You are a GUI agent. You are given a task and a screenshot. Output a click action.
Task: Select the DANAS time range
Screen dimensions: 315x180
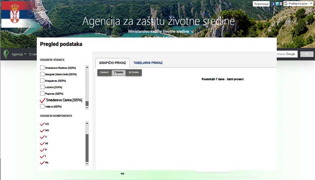pos(104,72)
